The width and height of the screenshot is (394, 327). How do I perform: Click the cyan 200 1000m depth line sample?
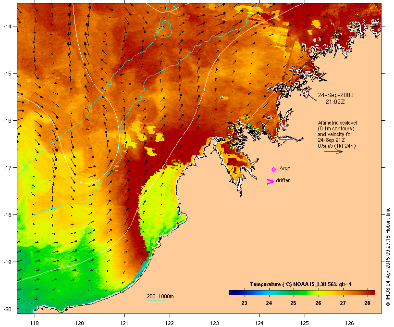point(156,301)
